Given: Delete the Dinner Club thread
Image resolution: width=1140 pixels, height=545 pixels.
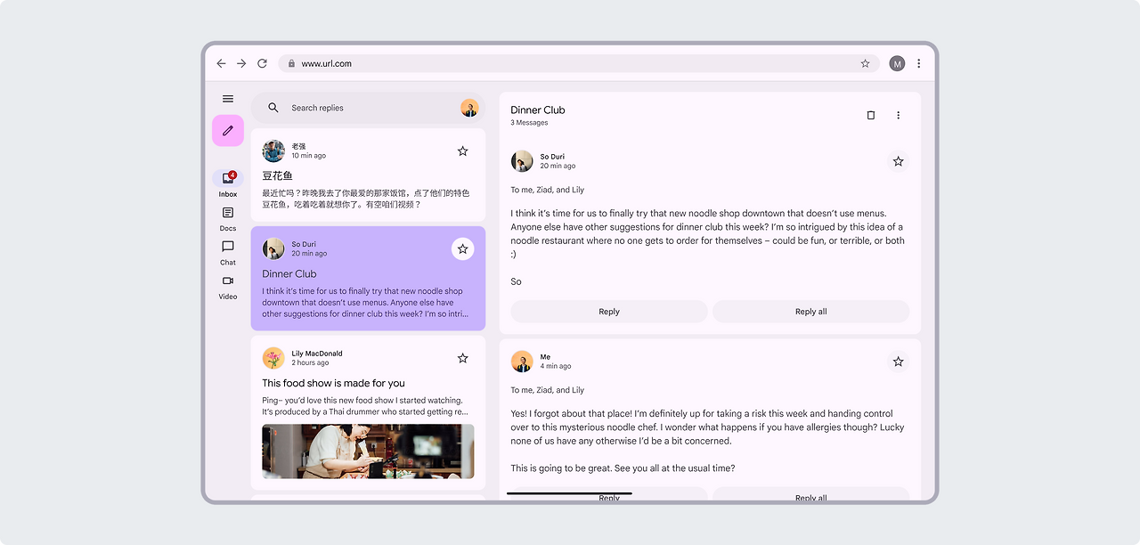Looking at the screenshot, I should click(871, 115).
